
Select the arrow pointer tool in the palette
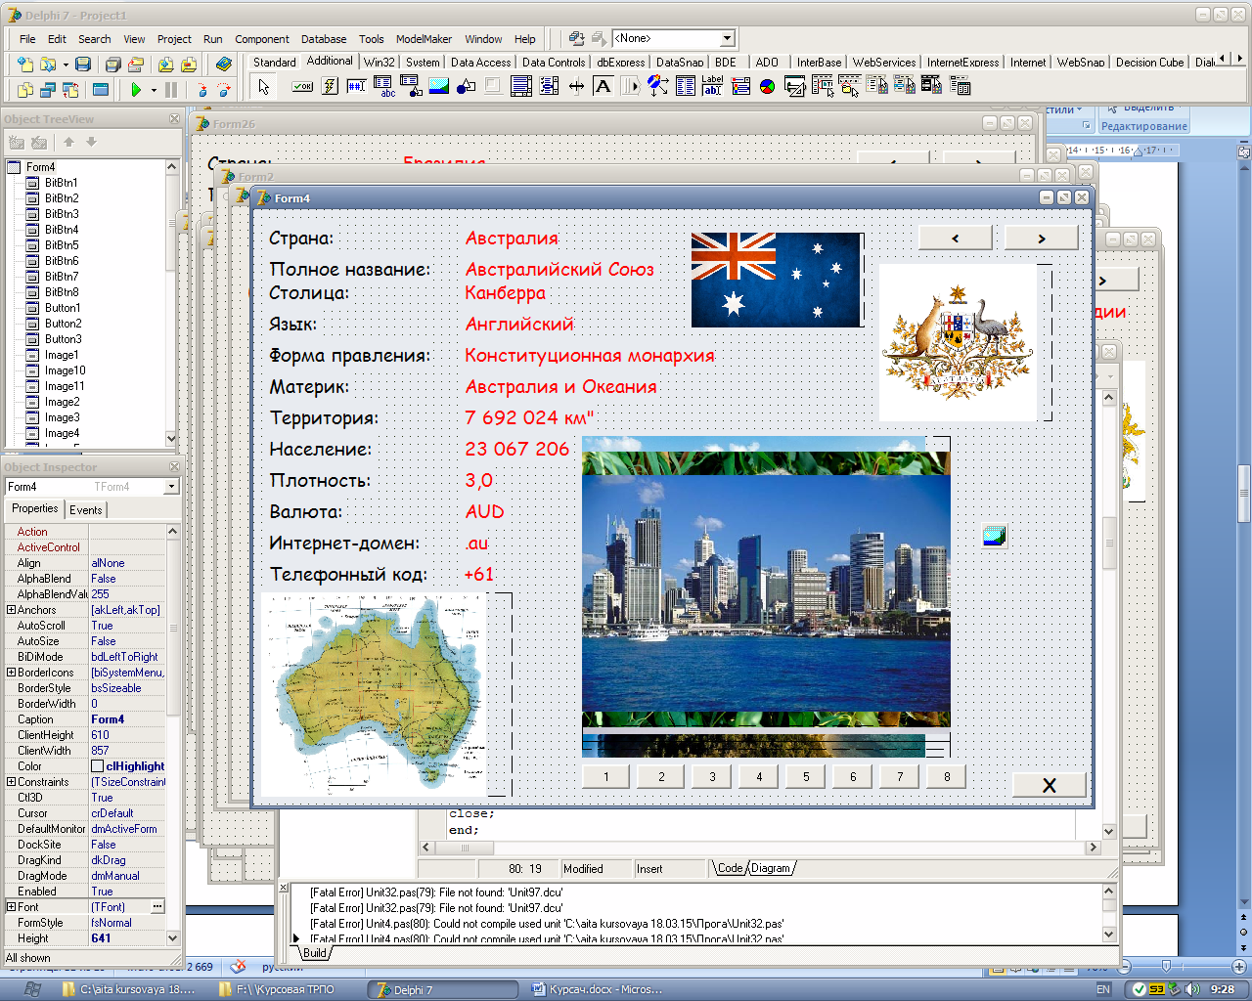[263, 86]
